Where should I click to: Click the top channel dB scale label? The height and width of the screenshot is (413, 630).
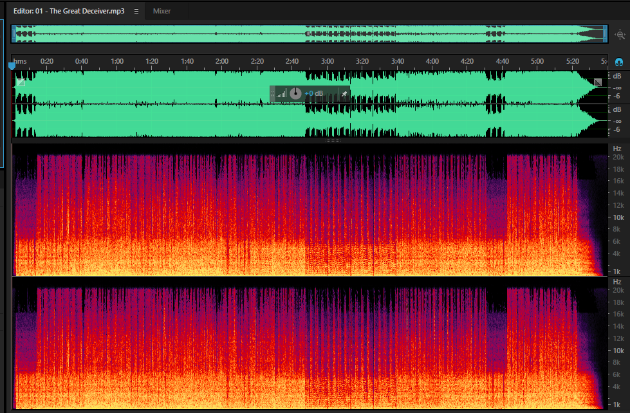pyautogui.click(x=616, y=76)
